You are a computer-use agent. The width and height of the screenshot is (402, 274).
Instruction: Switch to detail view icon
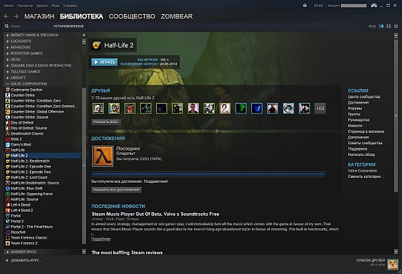pyautogui.click(x=383, y=26)
